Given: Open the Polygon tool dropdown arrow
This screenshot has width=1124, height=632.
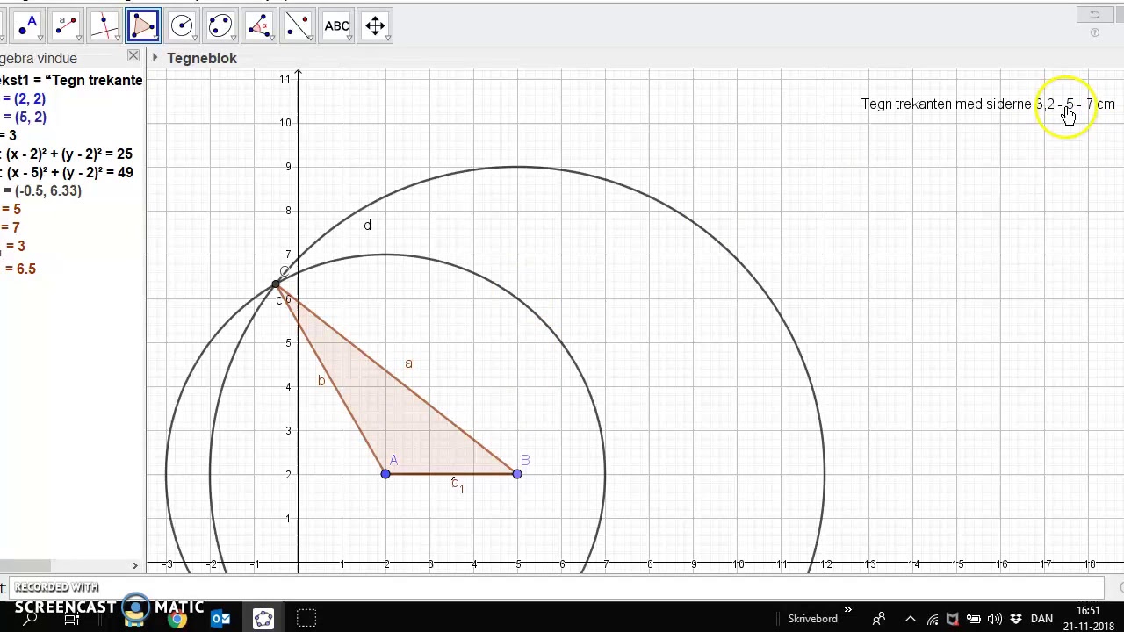Looking at the screenshot, I should (x=156, y=39).
